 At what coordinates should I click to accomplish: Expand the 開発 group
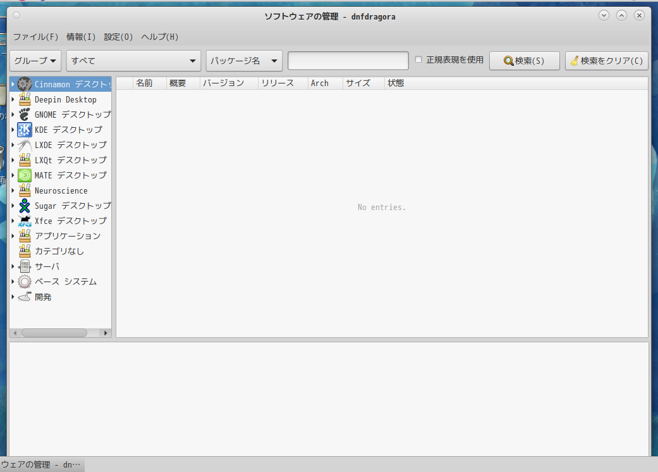13,297
